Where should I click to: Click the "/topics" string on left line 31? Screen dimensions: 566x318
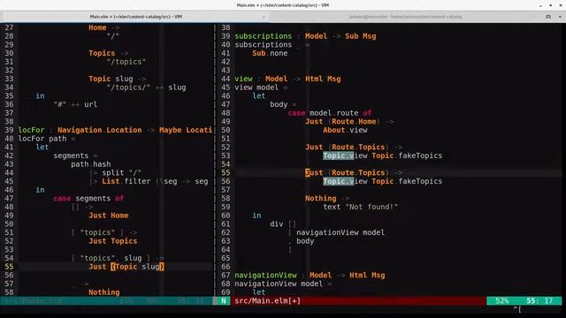click(126, 62)
